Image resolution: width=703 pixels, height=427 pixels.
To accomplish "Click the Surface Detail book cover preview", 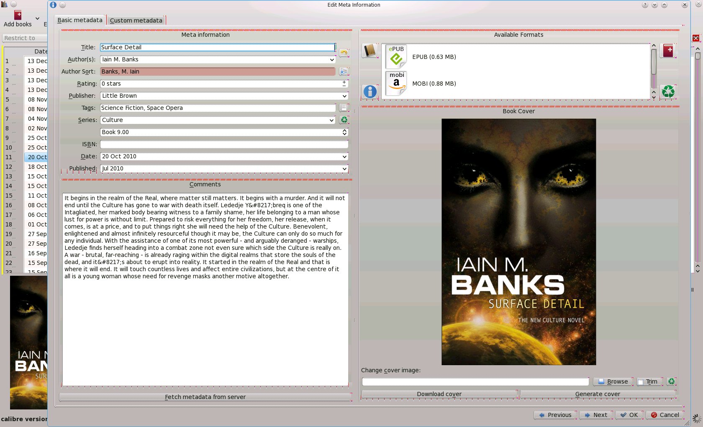I will coord(518,242).
